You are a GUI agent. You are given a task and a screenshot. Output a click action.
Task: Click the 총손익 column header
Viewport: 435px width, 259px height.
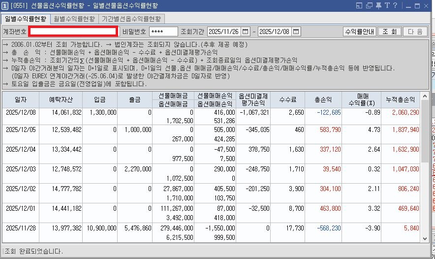coord(323,99)
